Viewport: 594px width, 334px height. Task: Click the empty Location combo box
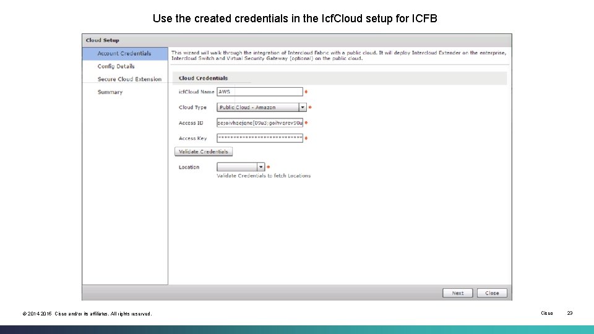point(237,167)
